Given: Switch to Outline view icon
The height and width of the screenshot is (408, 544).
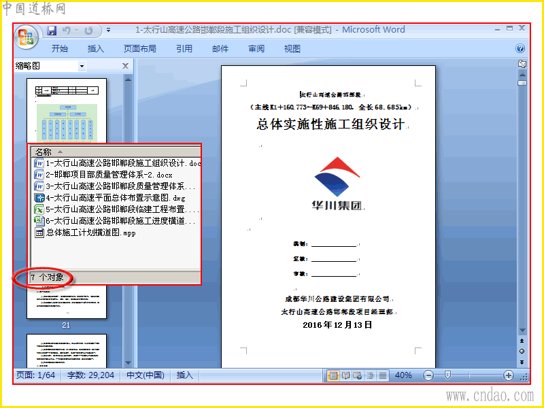Looking at the screenshot, I should coord(370,376).
